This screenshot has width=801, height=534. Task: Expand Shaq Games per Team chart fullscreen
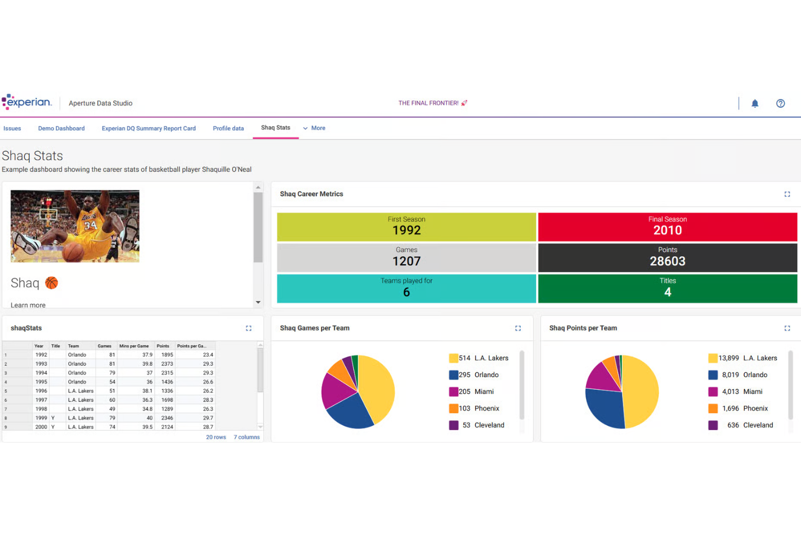click(518, 328)
